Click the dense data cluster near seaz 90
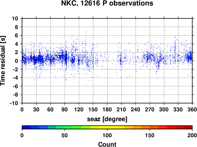Screen dimensions: 197x147 point(66,57)
